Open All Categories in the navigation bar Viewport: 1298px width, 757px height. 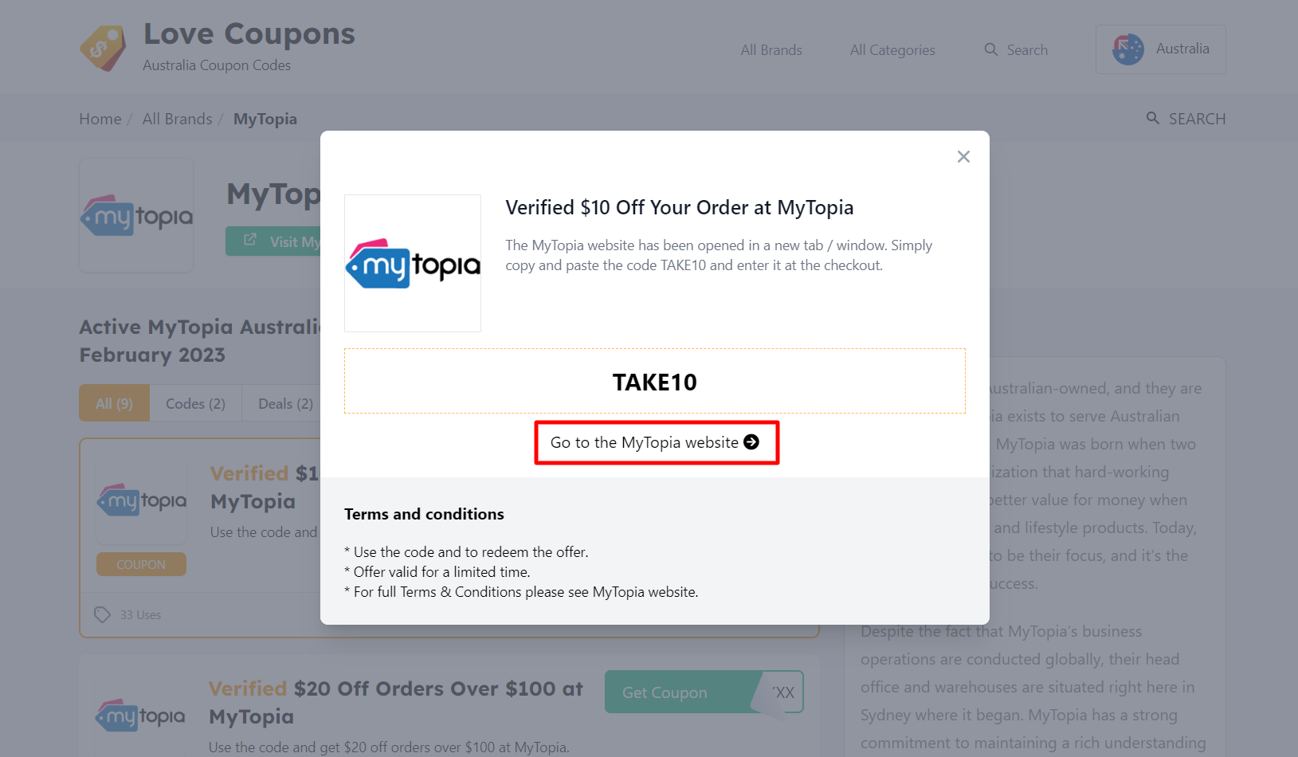(x=892, y=49)
